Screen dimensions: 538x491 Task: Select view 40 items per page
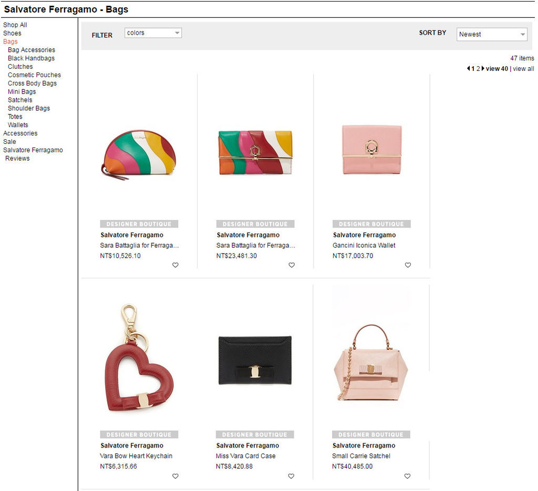497,69
